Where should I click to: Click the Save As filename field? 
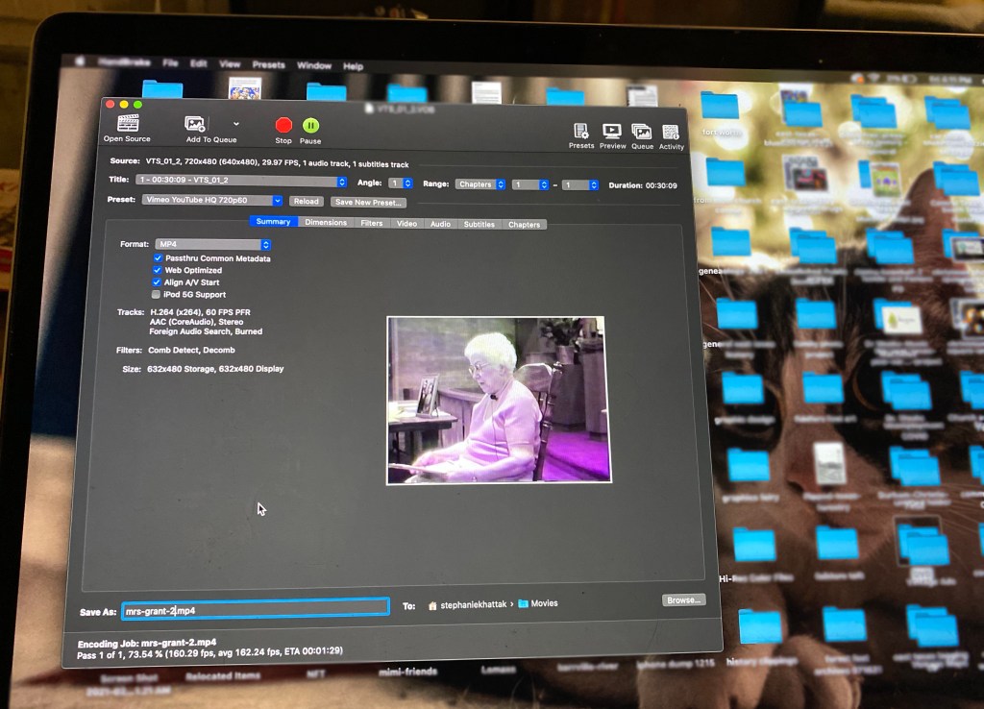(256, 609)
